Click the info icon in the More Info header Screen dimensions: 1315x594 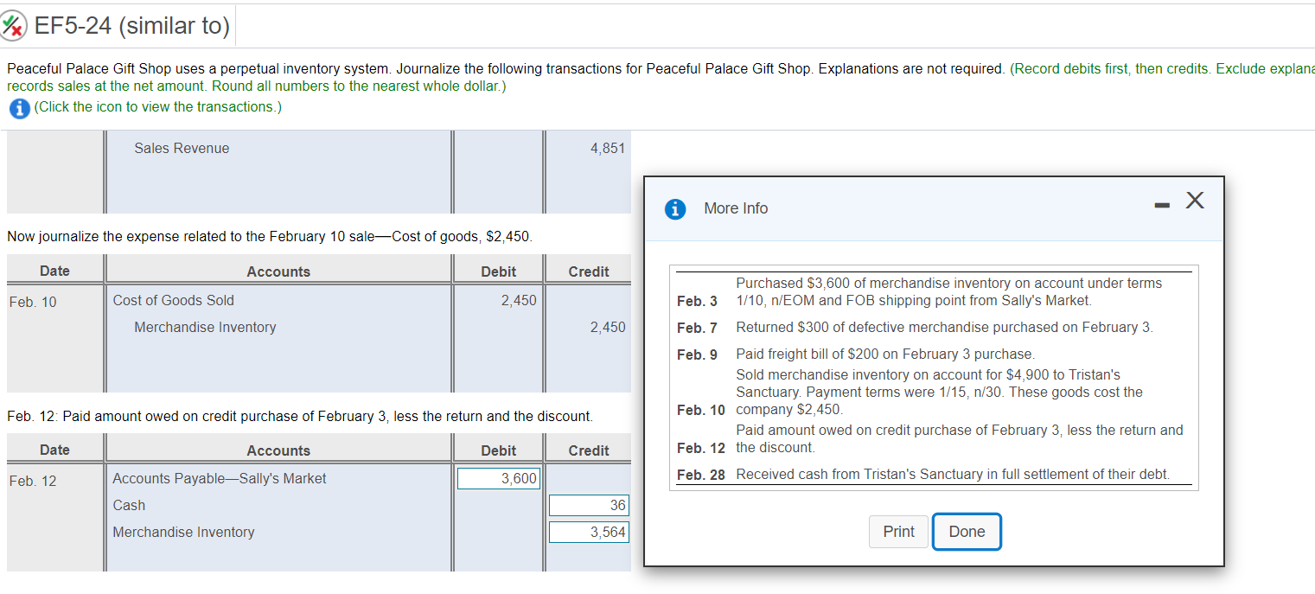click(x=675, y=208)
